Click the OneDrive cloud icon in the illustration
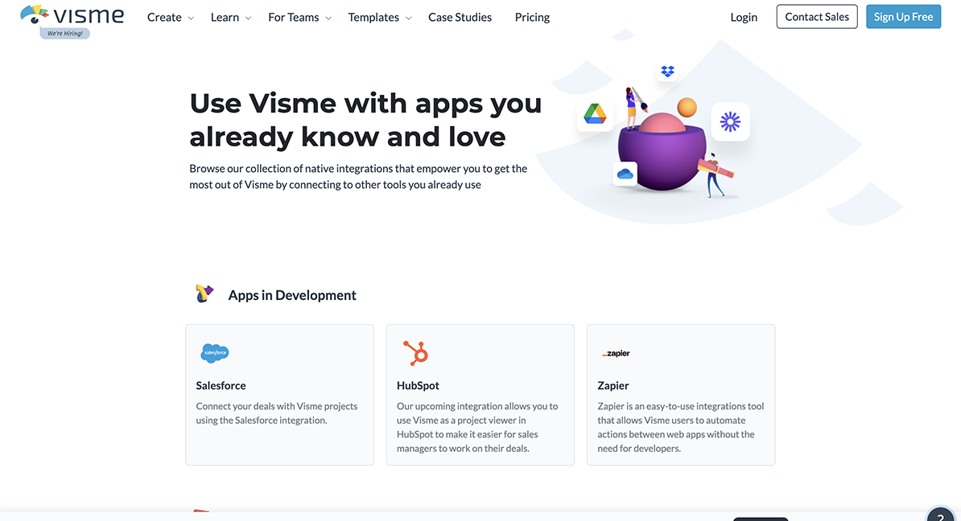961x521 pixels. [625, 172]
